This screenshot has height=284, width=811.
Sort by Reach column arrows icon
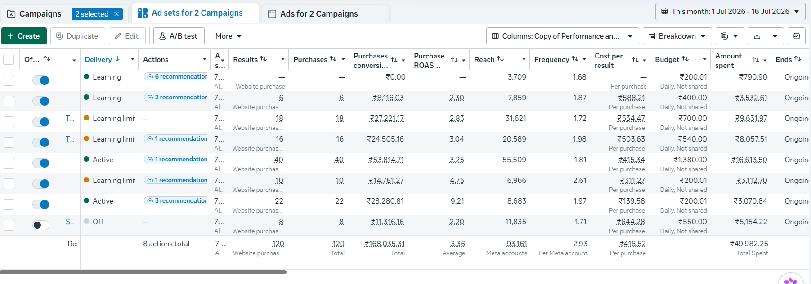pyautogui.click(x=500, y=59)
